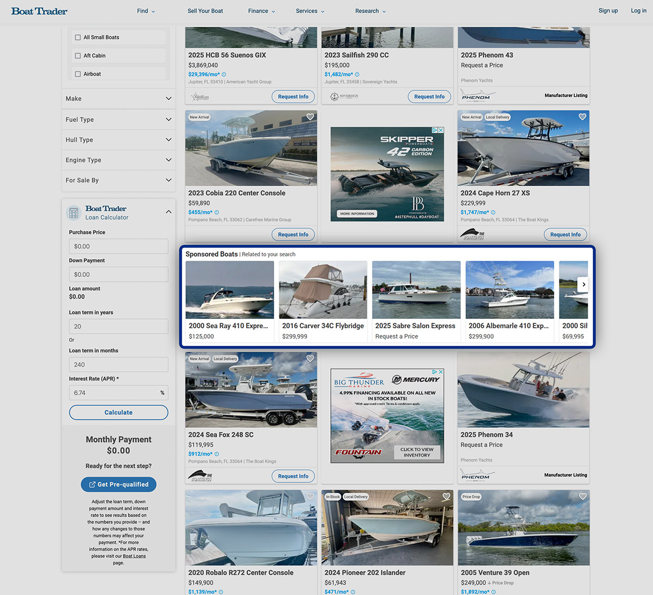Image resolution: width=653 pixels, height=595 pixels.
Task: Open the Research dropdown menu
Action: [x=371, y=11]
